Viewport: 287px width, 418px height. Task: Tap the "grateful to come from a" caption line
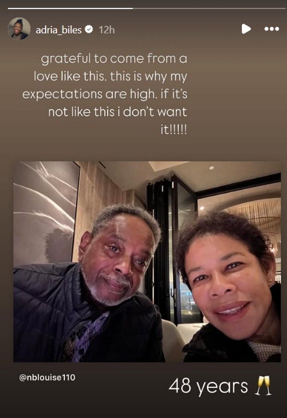tap(114, 59)
